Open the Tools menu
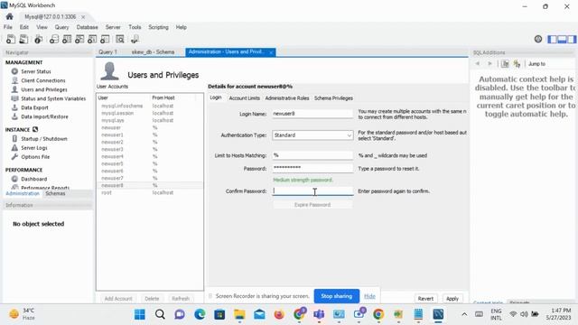This screenshot has width=578, height=325. coord(135,27)
